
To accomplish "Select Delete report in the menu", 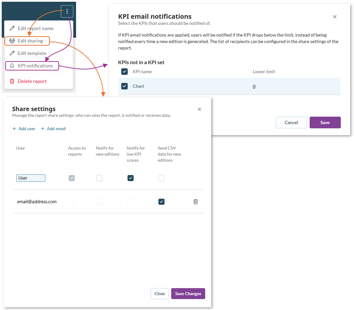I will 32,81.
